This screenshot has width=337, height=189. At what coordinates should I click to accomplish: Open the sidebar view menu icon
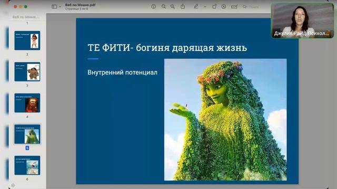(x=54, y=7)
